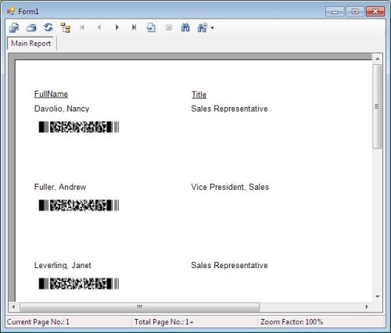Click the Zoom binoculars icon
The image size is (391, 333).
coord(203,27)
